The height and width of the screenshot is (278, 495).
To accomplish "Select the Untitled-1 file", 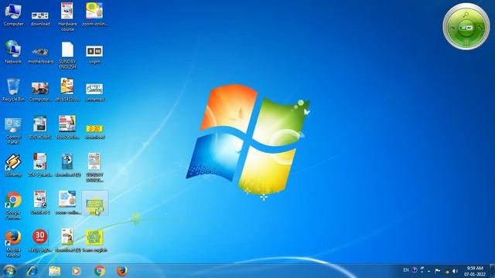I will (40, 202).
